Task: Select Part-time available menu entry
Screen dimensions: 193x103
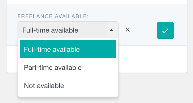Action: coord(68,68)
